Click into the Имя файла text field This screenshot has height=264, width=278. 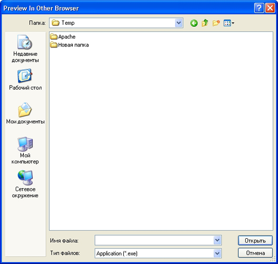[154, 240]
